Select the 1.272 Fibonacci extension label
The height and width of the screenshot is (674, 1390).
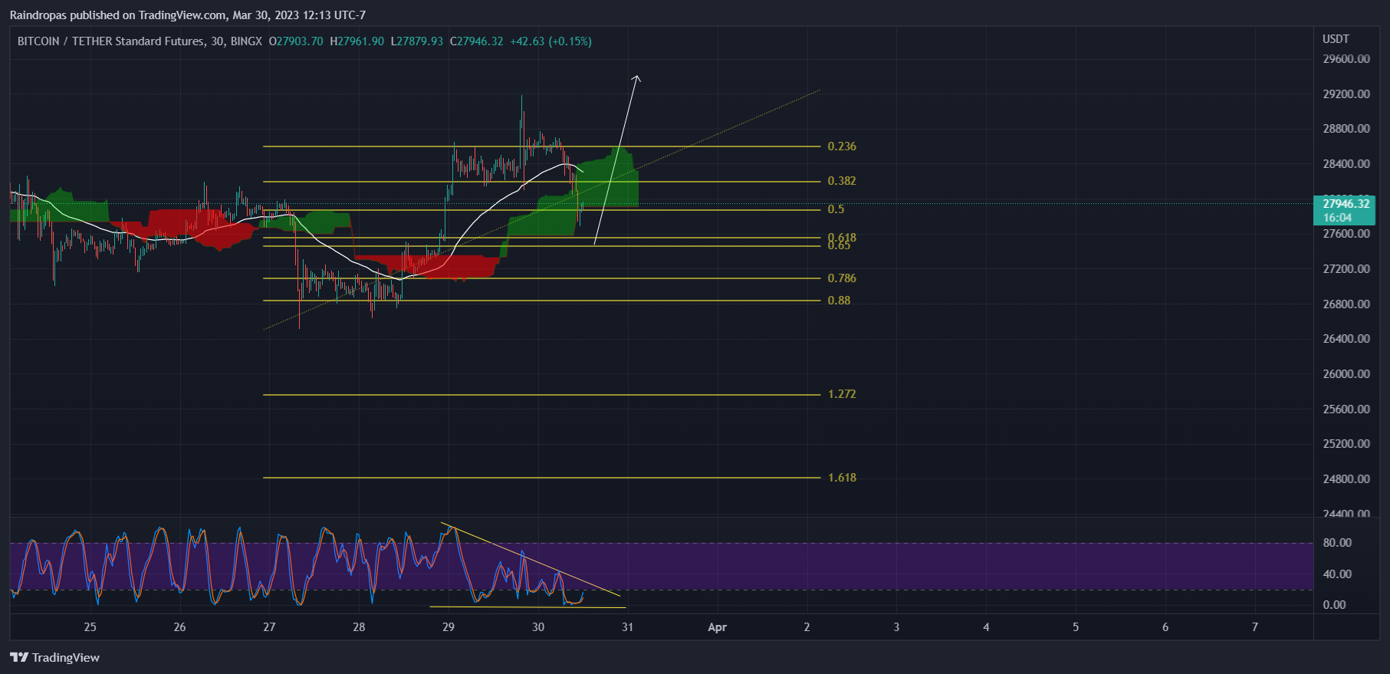tap(842, 394)
